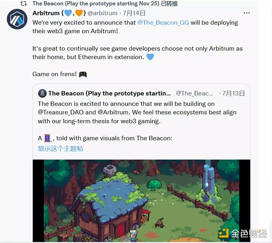Viewport: 272px width, 243px height.
Task: Open The Beacon small avatar in quoted tweet
Action: [42, 93]
